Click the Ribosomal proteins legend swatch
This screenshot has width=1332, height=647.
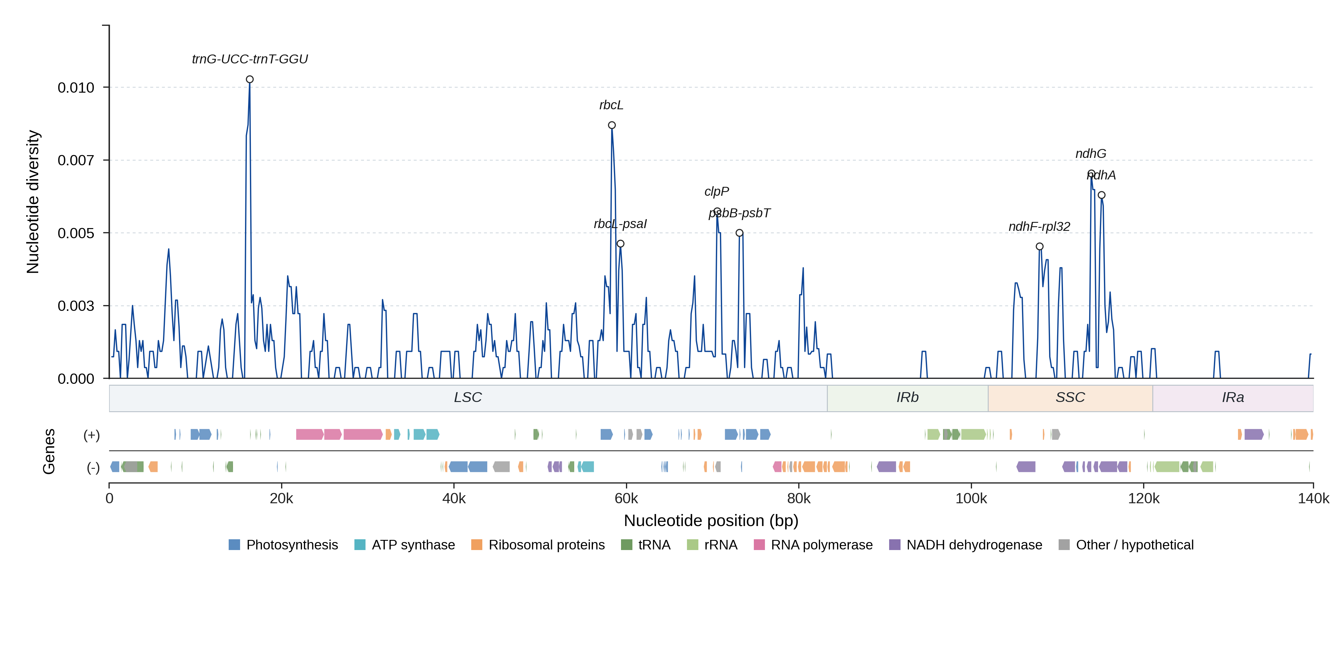click(477, 545)
